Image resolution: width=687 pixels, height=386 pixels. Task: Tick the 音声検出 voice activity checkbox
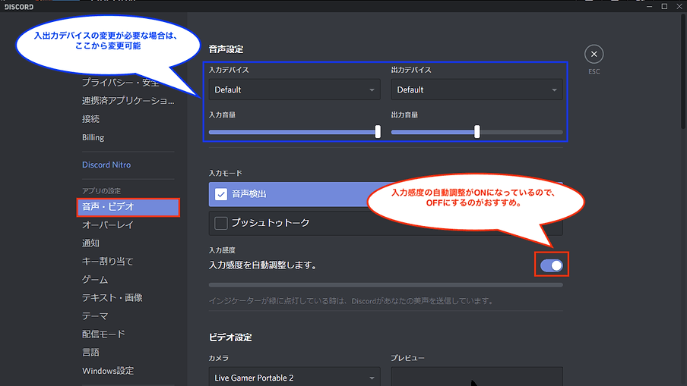point(221,194)
